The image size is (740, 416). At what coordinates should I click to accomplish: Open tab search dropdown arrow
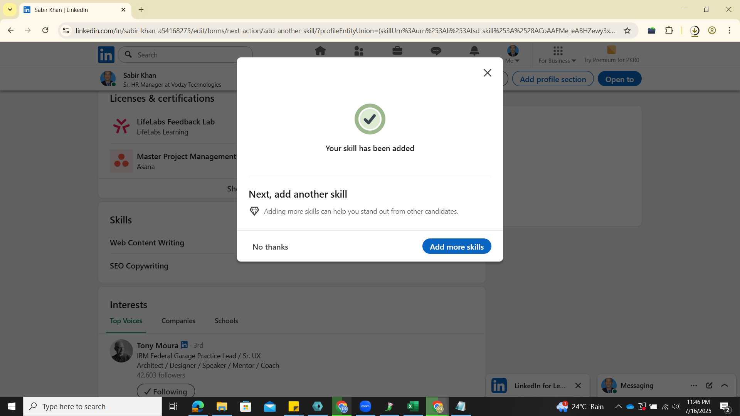pos(10,10)
